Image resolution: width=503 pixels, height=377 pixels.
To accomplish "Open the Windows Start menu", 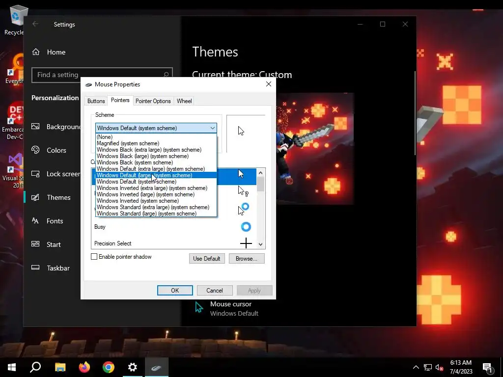I will tap(12, 367).
